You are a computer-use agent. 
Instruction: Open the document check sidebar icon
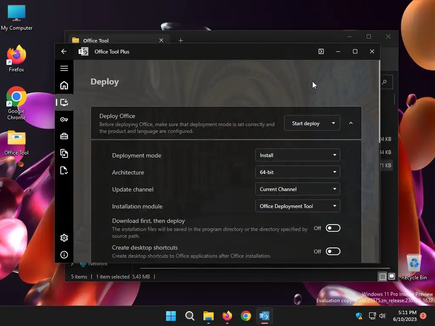coord(64,171)
